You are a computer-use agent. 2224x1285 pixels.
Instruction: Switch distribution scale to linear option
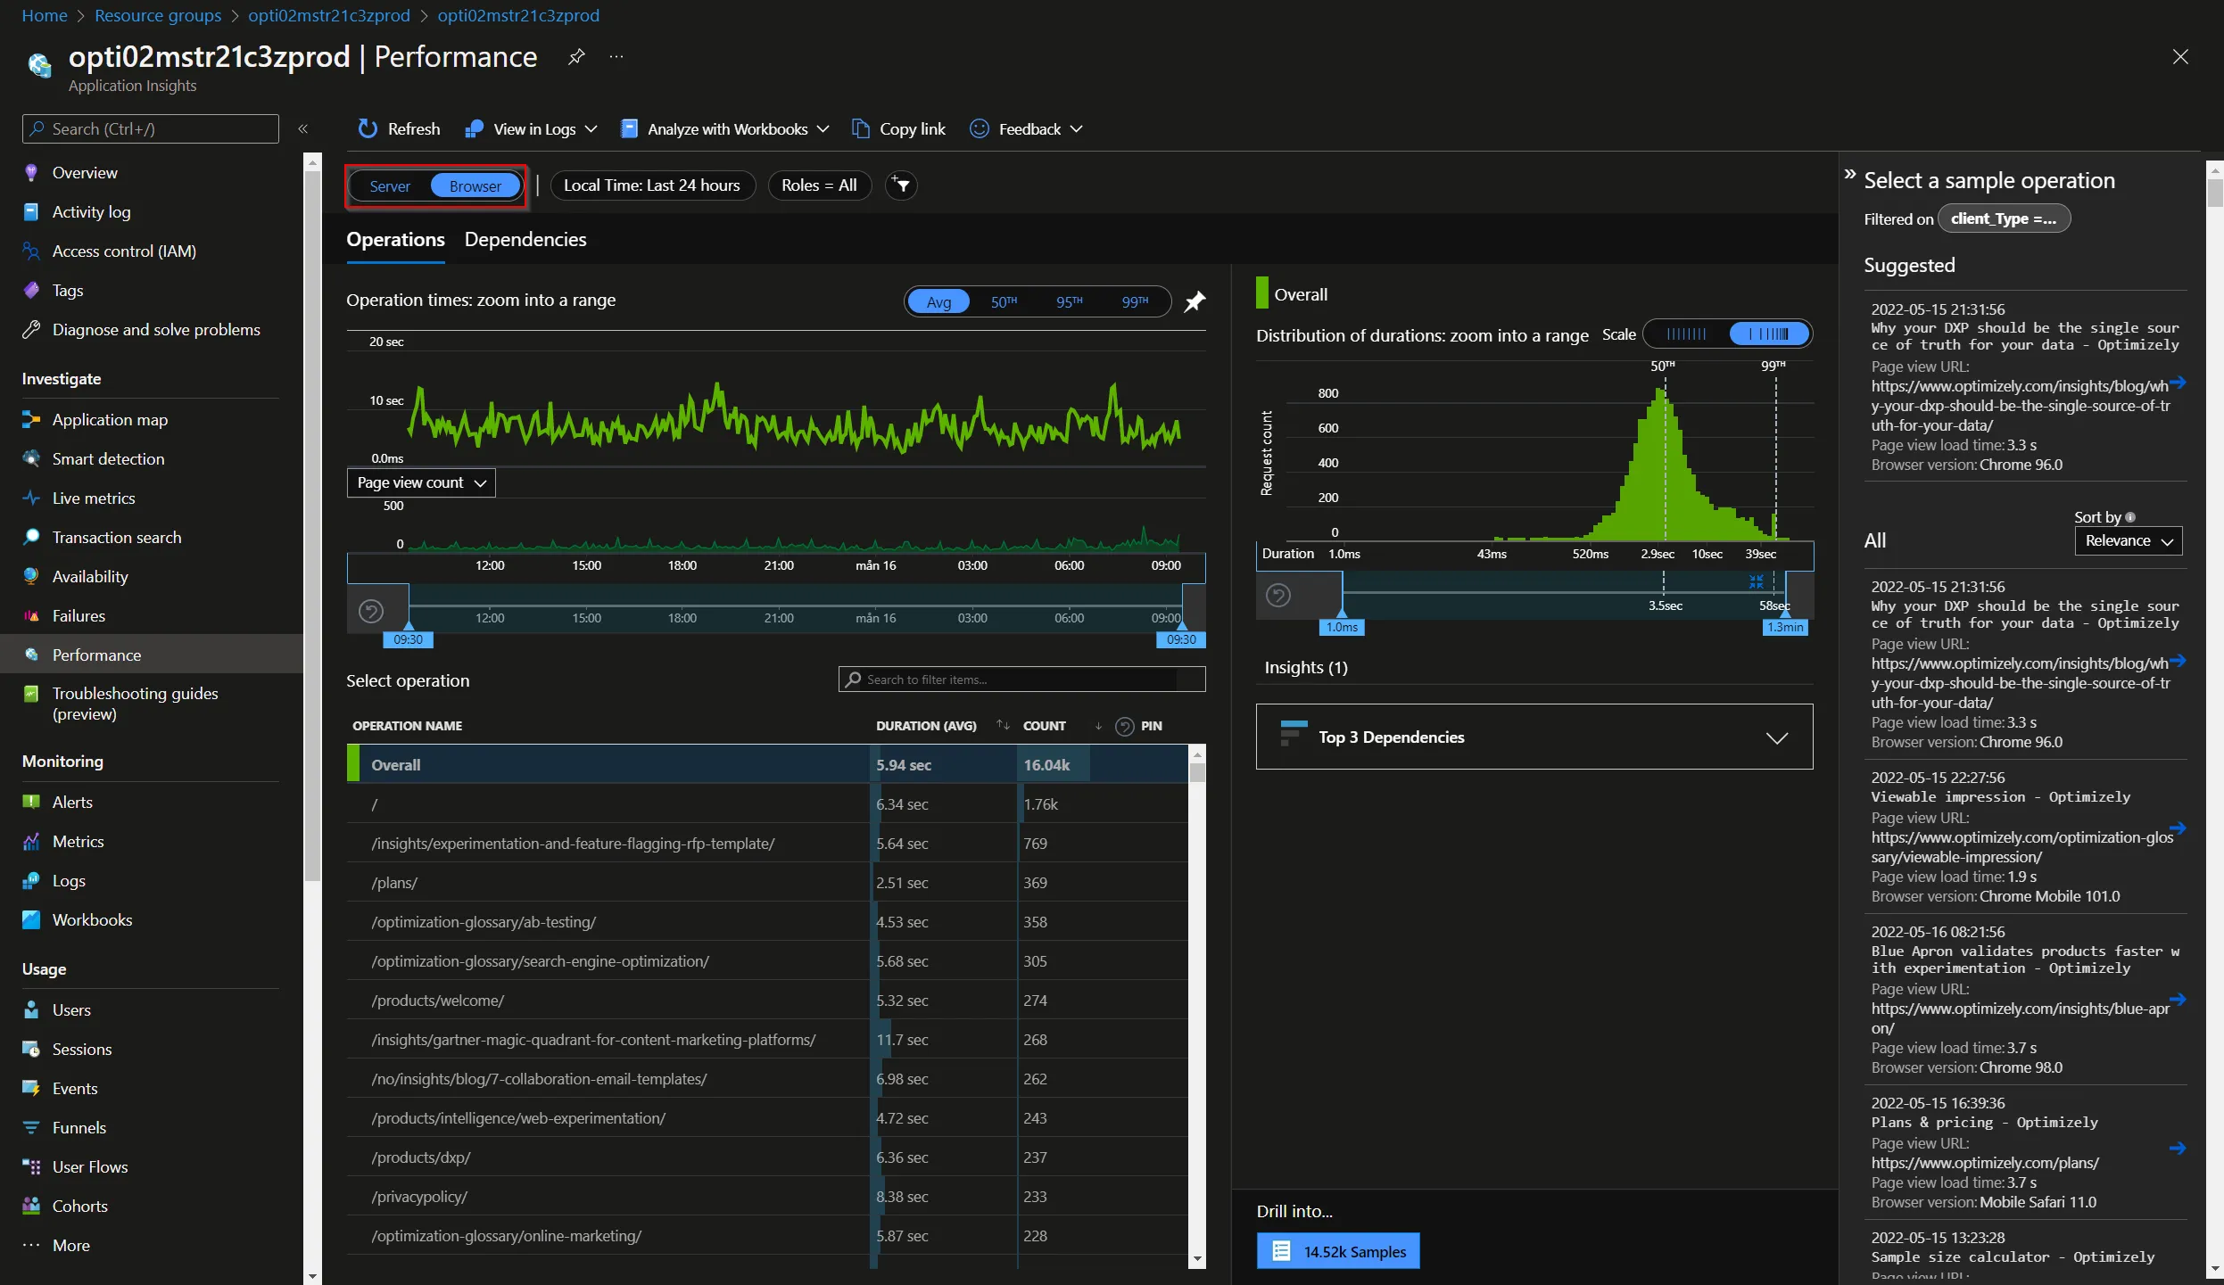1686,334
